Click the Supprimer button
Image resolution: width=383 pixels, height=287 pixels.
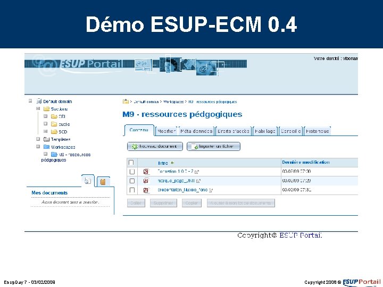point(163,203)
